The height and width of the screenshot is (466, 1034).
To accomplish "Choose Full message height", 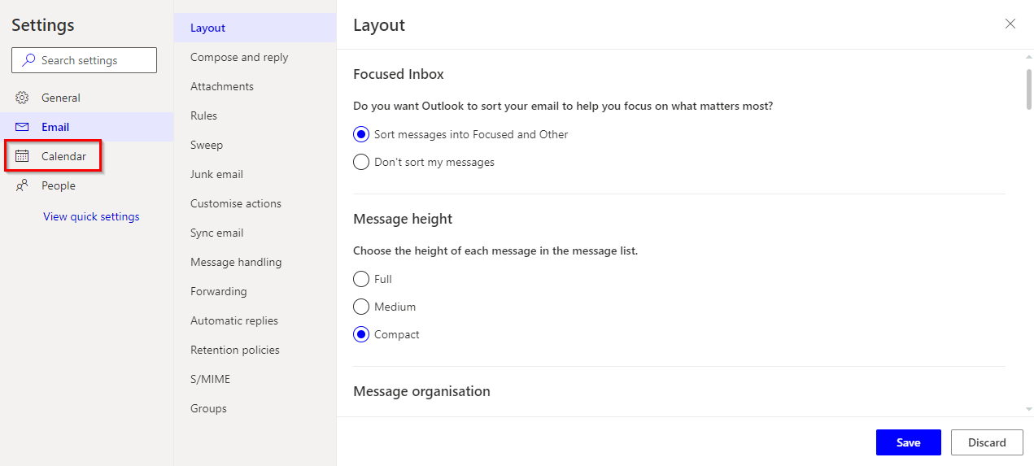I will click(x=361, y=279).
